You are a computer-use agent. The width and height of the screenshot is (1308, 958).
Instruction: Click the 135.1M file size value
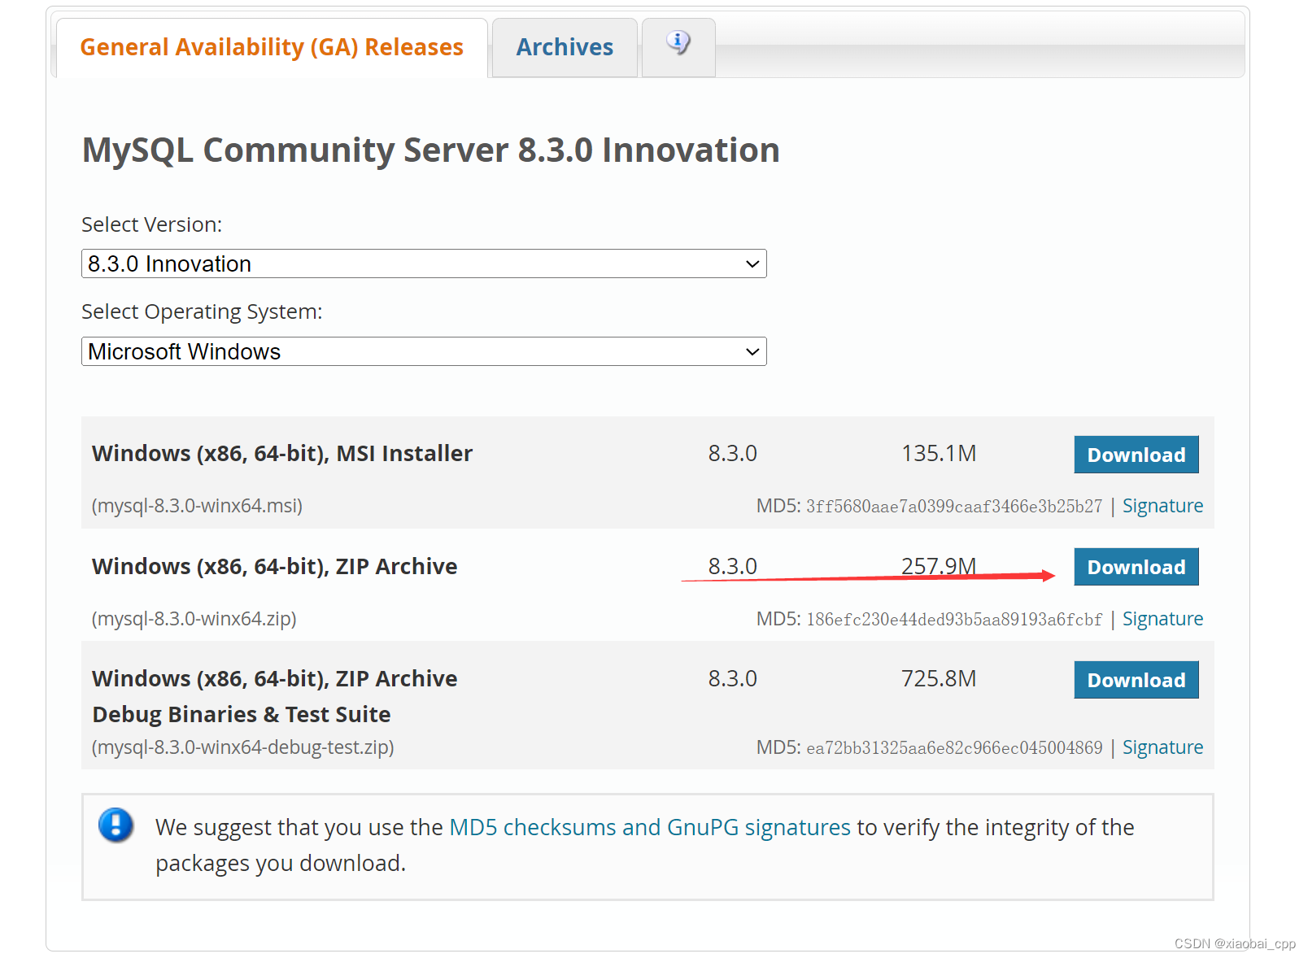coord(939,454)
